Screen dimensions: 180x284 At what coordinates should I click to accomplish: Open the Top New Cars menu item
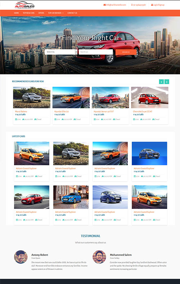coord(28,13)
